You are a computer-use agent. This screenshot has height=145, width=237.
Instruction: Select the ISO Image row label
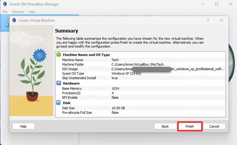click(x=70, y=69)
